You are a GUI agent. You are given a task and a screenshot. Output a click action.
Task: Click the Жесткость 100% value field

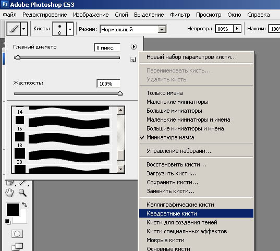pyautogui.click(x=108, y=83)
